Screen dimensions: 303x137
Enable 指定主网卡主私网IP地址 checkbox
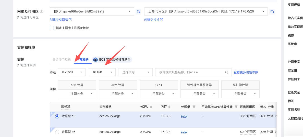[x=52, y=28]
